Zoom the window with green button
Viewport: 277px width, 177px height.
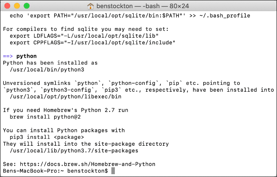pos(27,6)
